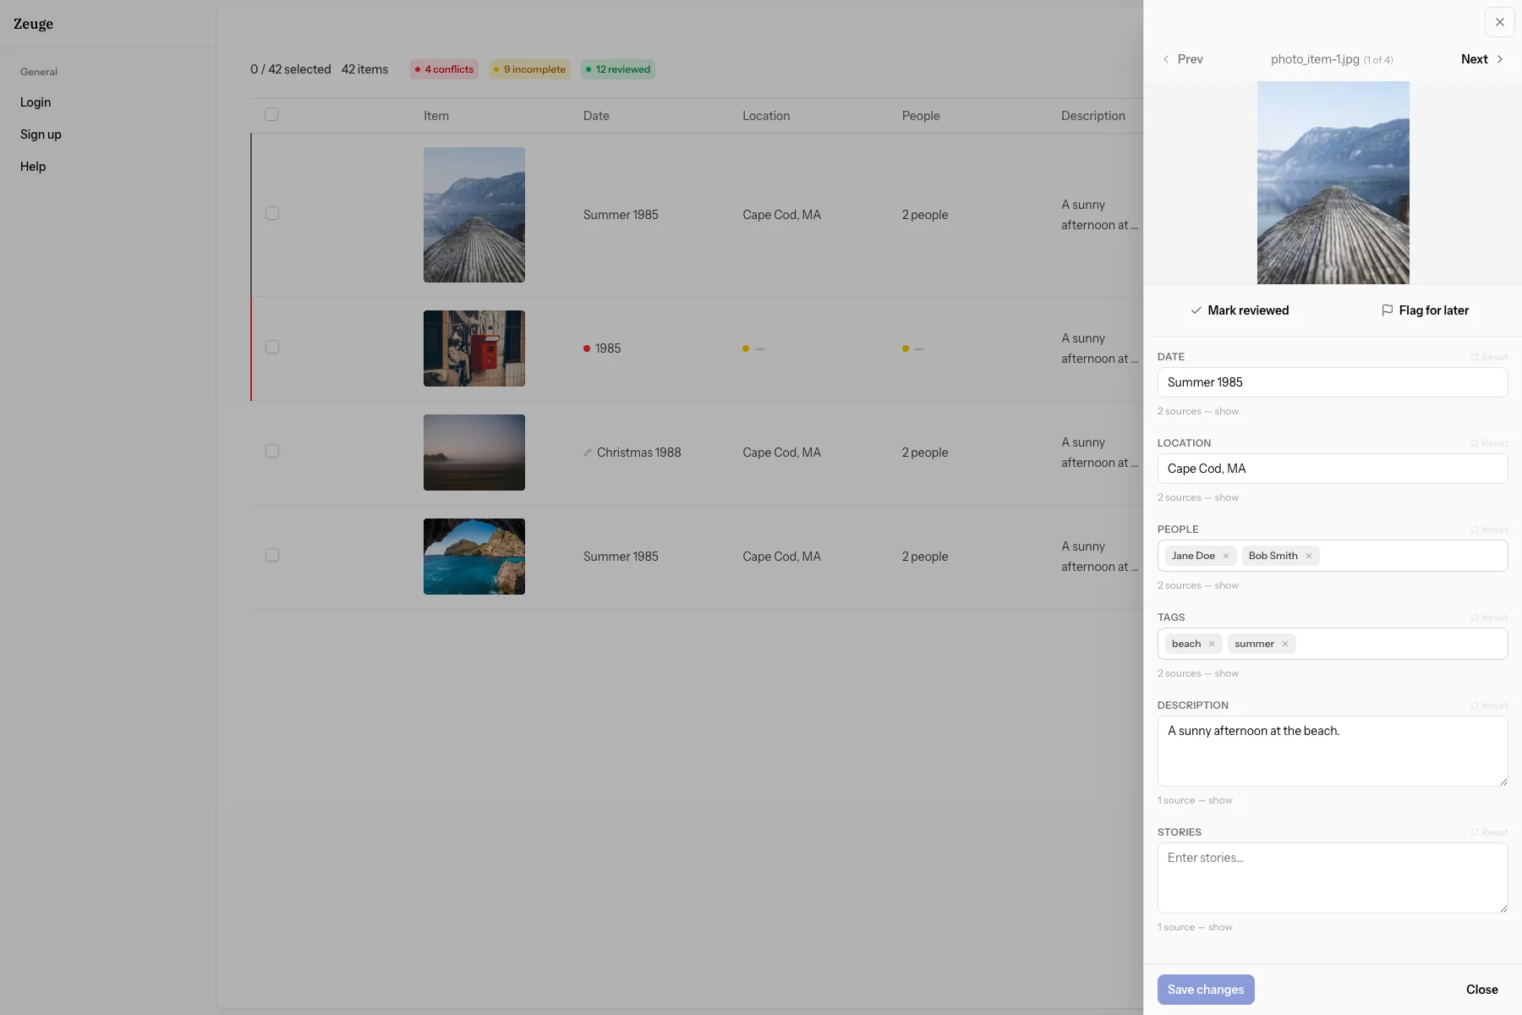Click the Save changes button
Image resolution: width=1522 pixels, height=1015 pixels.
pyautogui.click(x=1205, y=990)
